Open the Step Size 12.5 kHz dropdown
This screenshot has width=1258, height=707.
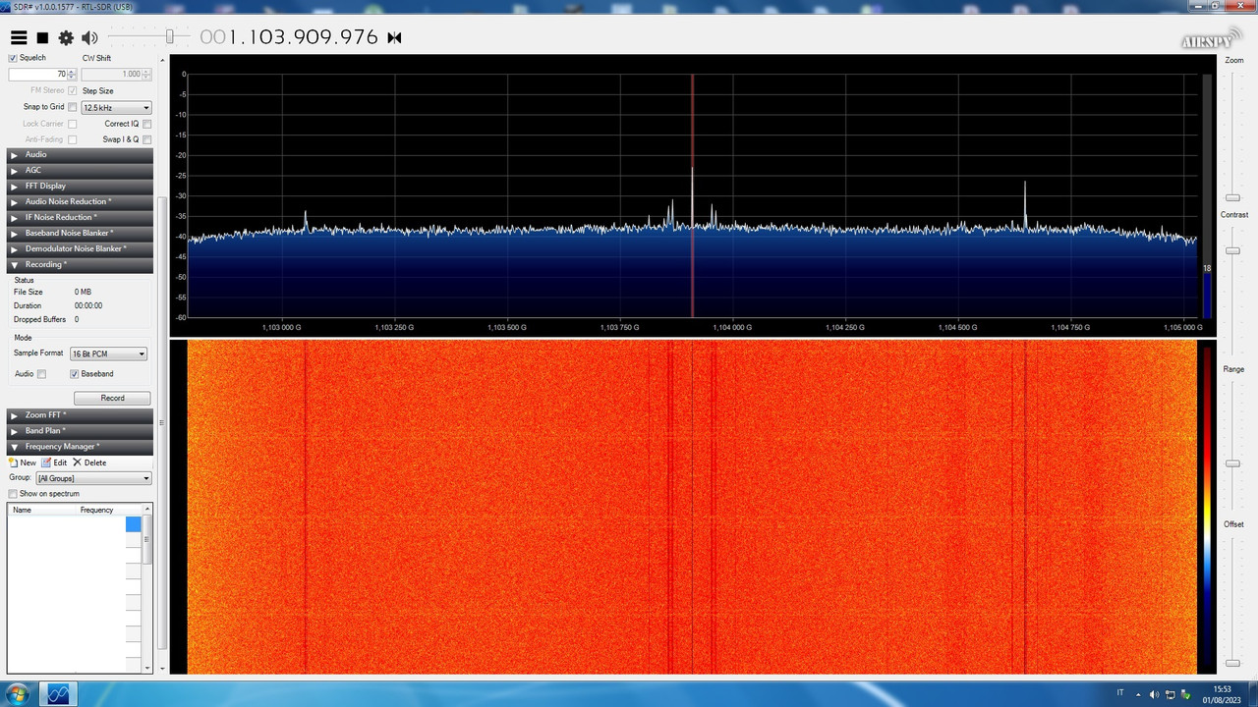116,107
